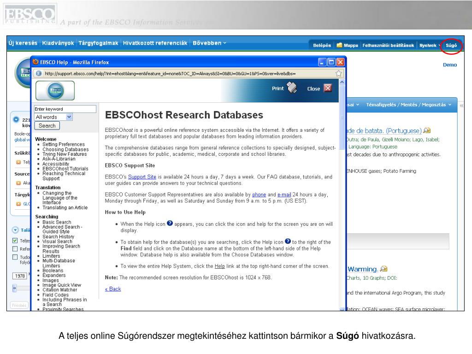The height and width of the screenshot is (354, 472).
Task: Click help window scrollbar up arrow
Action: pos(342,82)
